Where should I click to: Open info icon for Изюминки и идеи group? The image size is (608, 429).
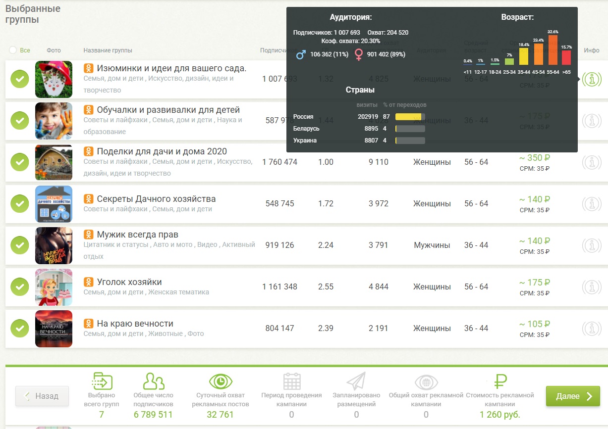(x=592, y=79)
